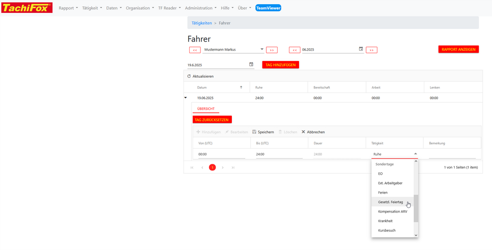Click the Abbrechen cancel X icon

point(303,132)
